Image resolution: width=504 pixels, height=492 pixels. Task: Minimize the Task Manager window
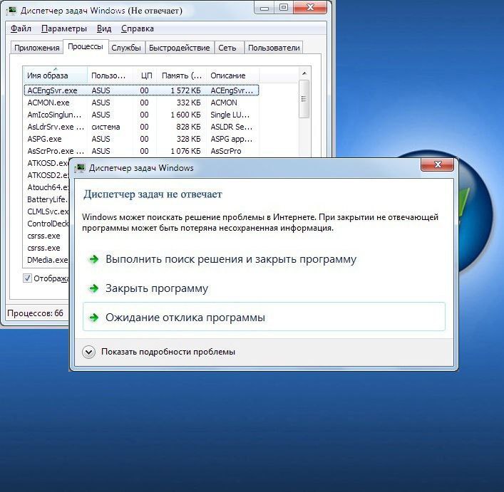pos(264,8)
